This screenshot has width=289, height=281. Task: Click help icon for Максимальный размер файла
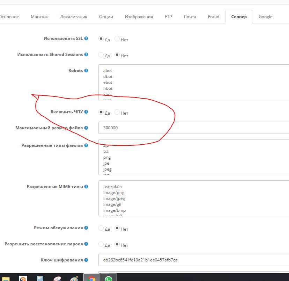click(x=86, y=128)
